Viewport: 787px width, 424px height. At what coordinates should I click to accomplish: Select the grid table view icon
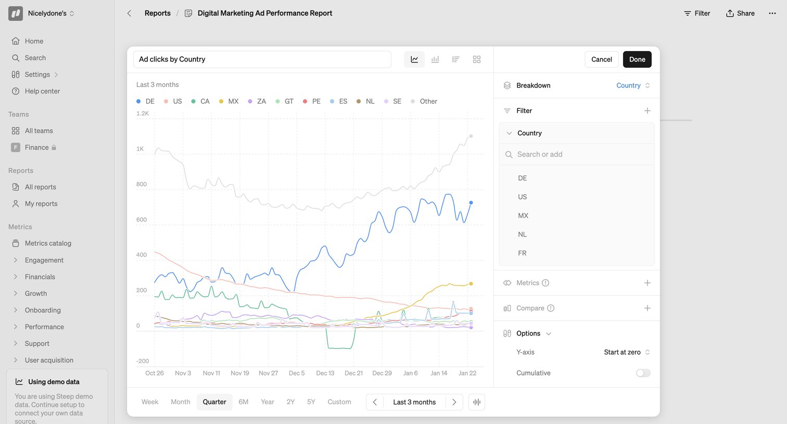477,59
